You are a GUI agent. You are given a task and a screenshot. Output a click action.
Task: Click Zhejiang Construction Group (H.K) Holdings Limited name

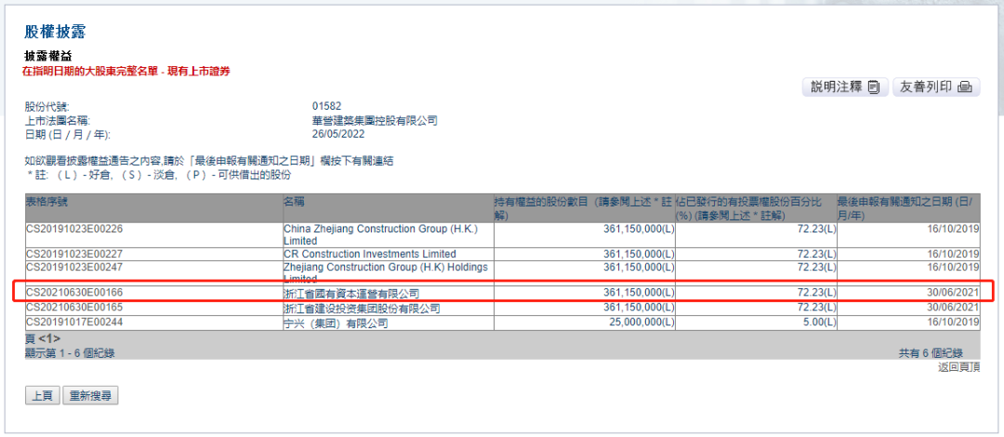(x=386, y=273)
